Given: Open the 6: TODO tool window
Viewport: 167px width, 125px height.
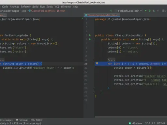Looking at the screenshot, I should (x=37, y=120).
